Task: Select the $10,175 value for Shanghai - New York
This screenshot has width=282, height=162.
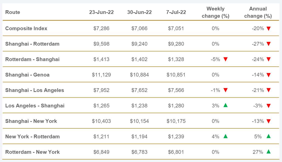Action: (x=176, y=121)
